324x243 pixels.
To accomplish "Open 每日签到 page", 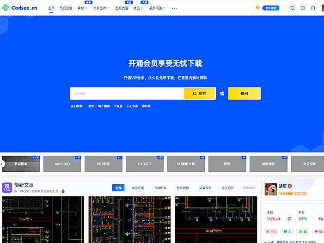I will [x=66, y=8].
